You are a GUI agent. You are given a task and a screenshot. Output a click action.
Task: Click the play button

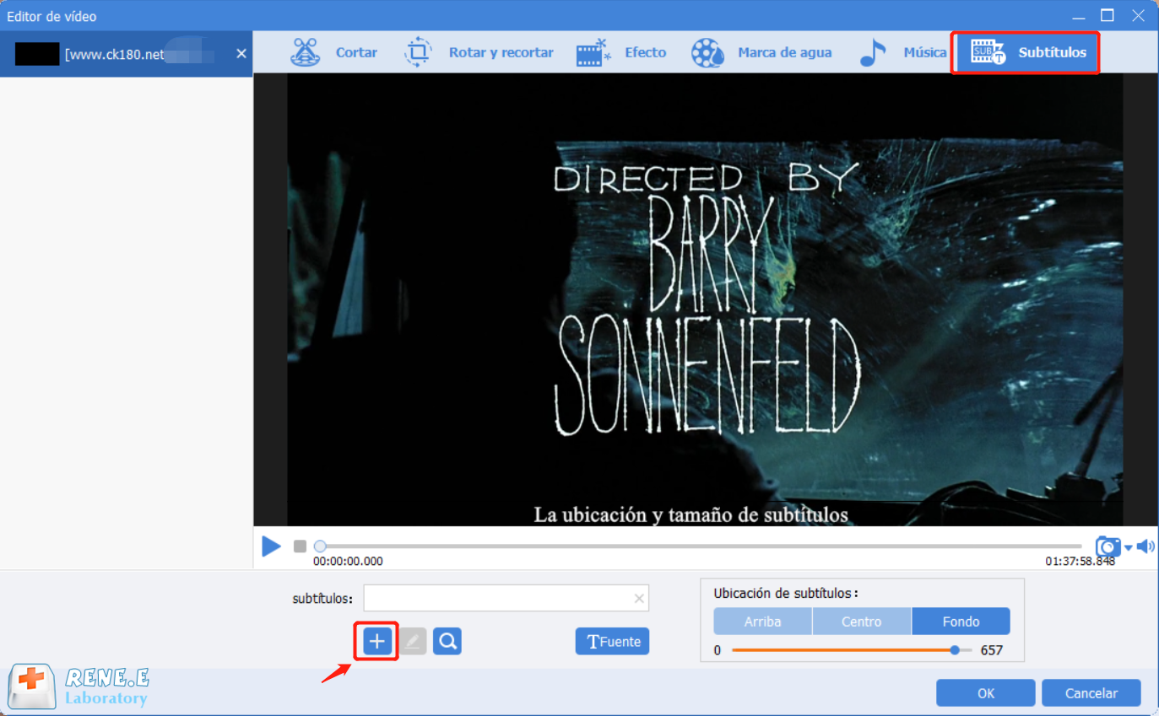click(271, 546)
